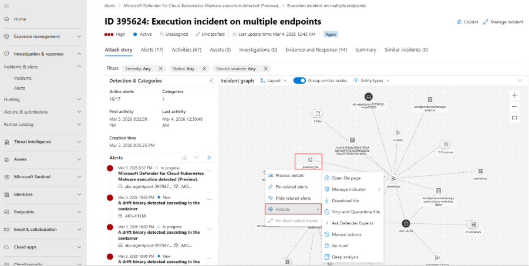Open Alerts link in sidebar
Viewport: 529px width, 266px height.
(19, 88)
